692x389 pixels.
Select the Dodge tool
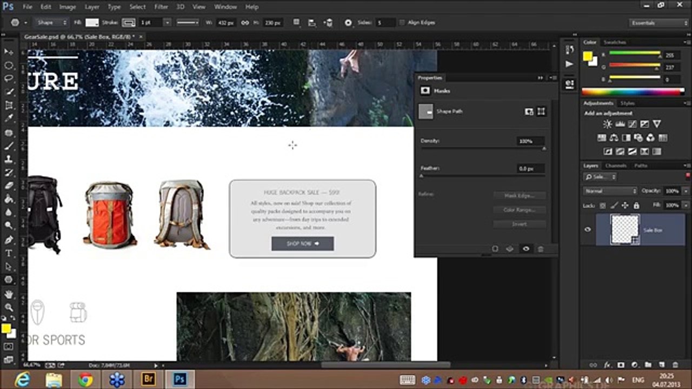pos(9,226)
